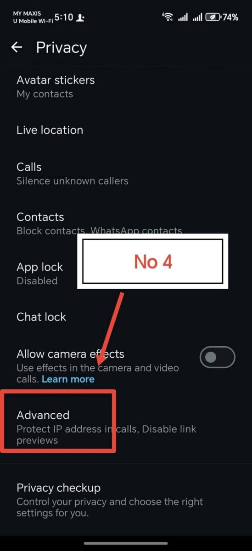The height and width of the screenshot is (551, 252).
Task: Tap the contact icon next to the 5:10 clock
Action: 81,17
